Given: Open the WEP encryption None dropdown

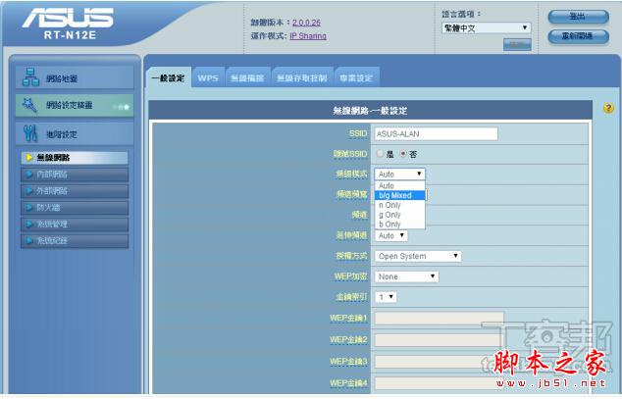Looking at the screenshot, I should coord(406,276).
